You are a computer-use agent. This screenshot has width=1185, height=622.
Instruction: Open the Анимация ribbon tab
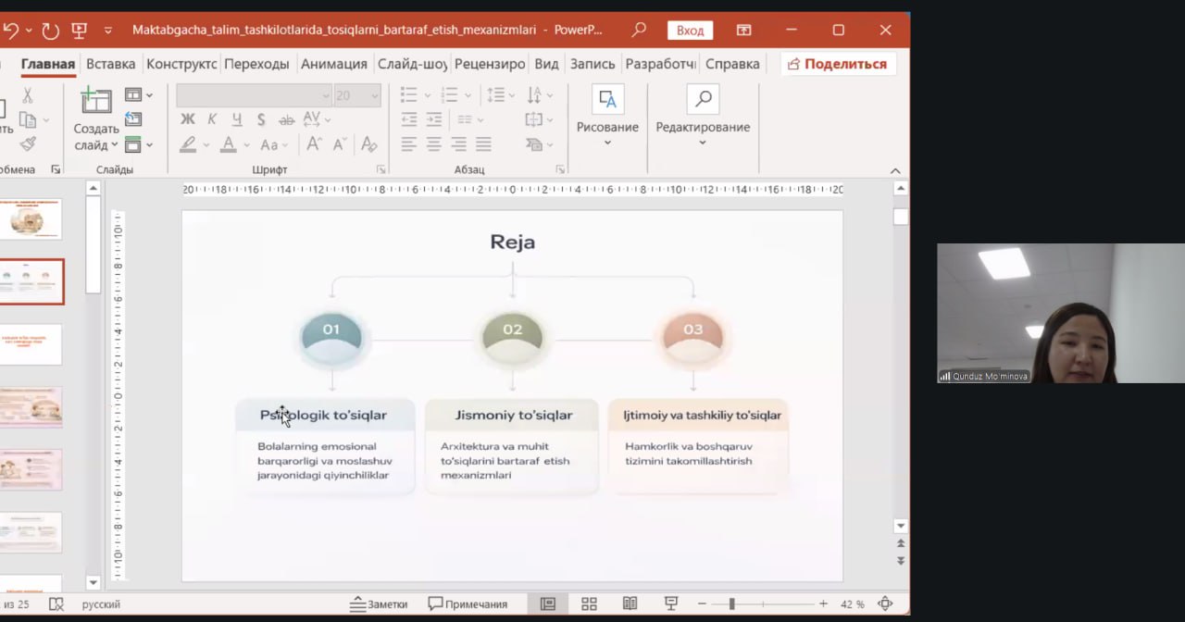pyautogui.click(x=334, y=64)
